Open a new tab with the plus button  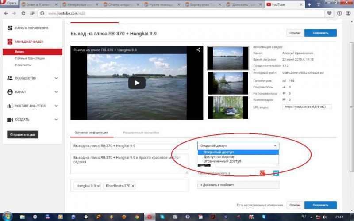pos(309,4)
